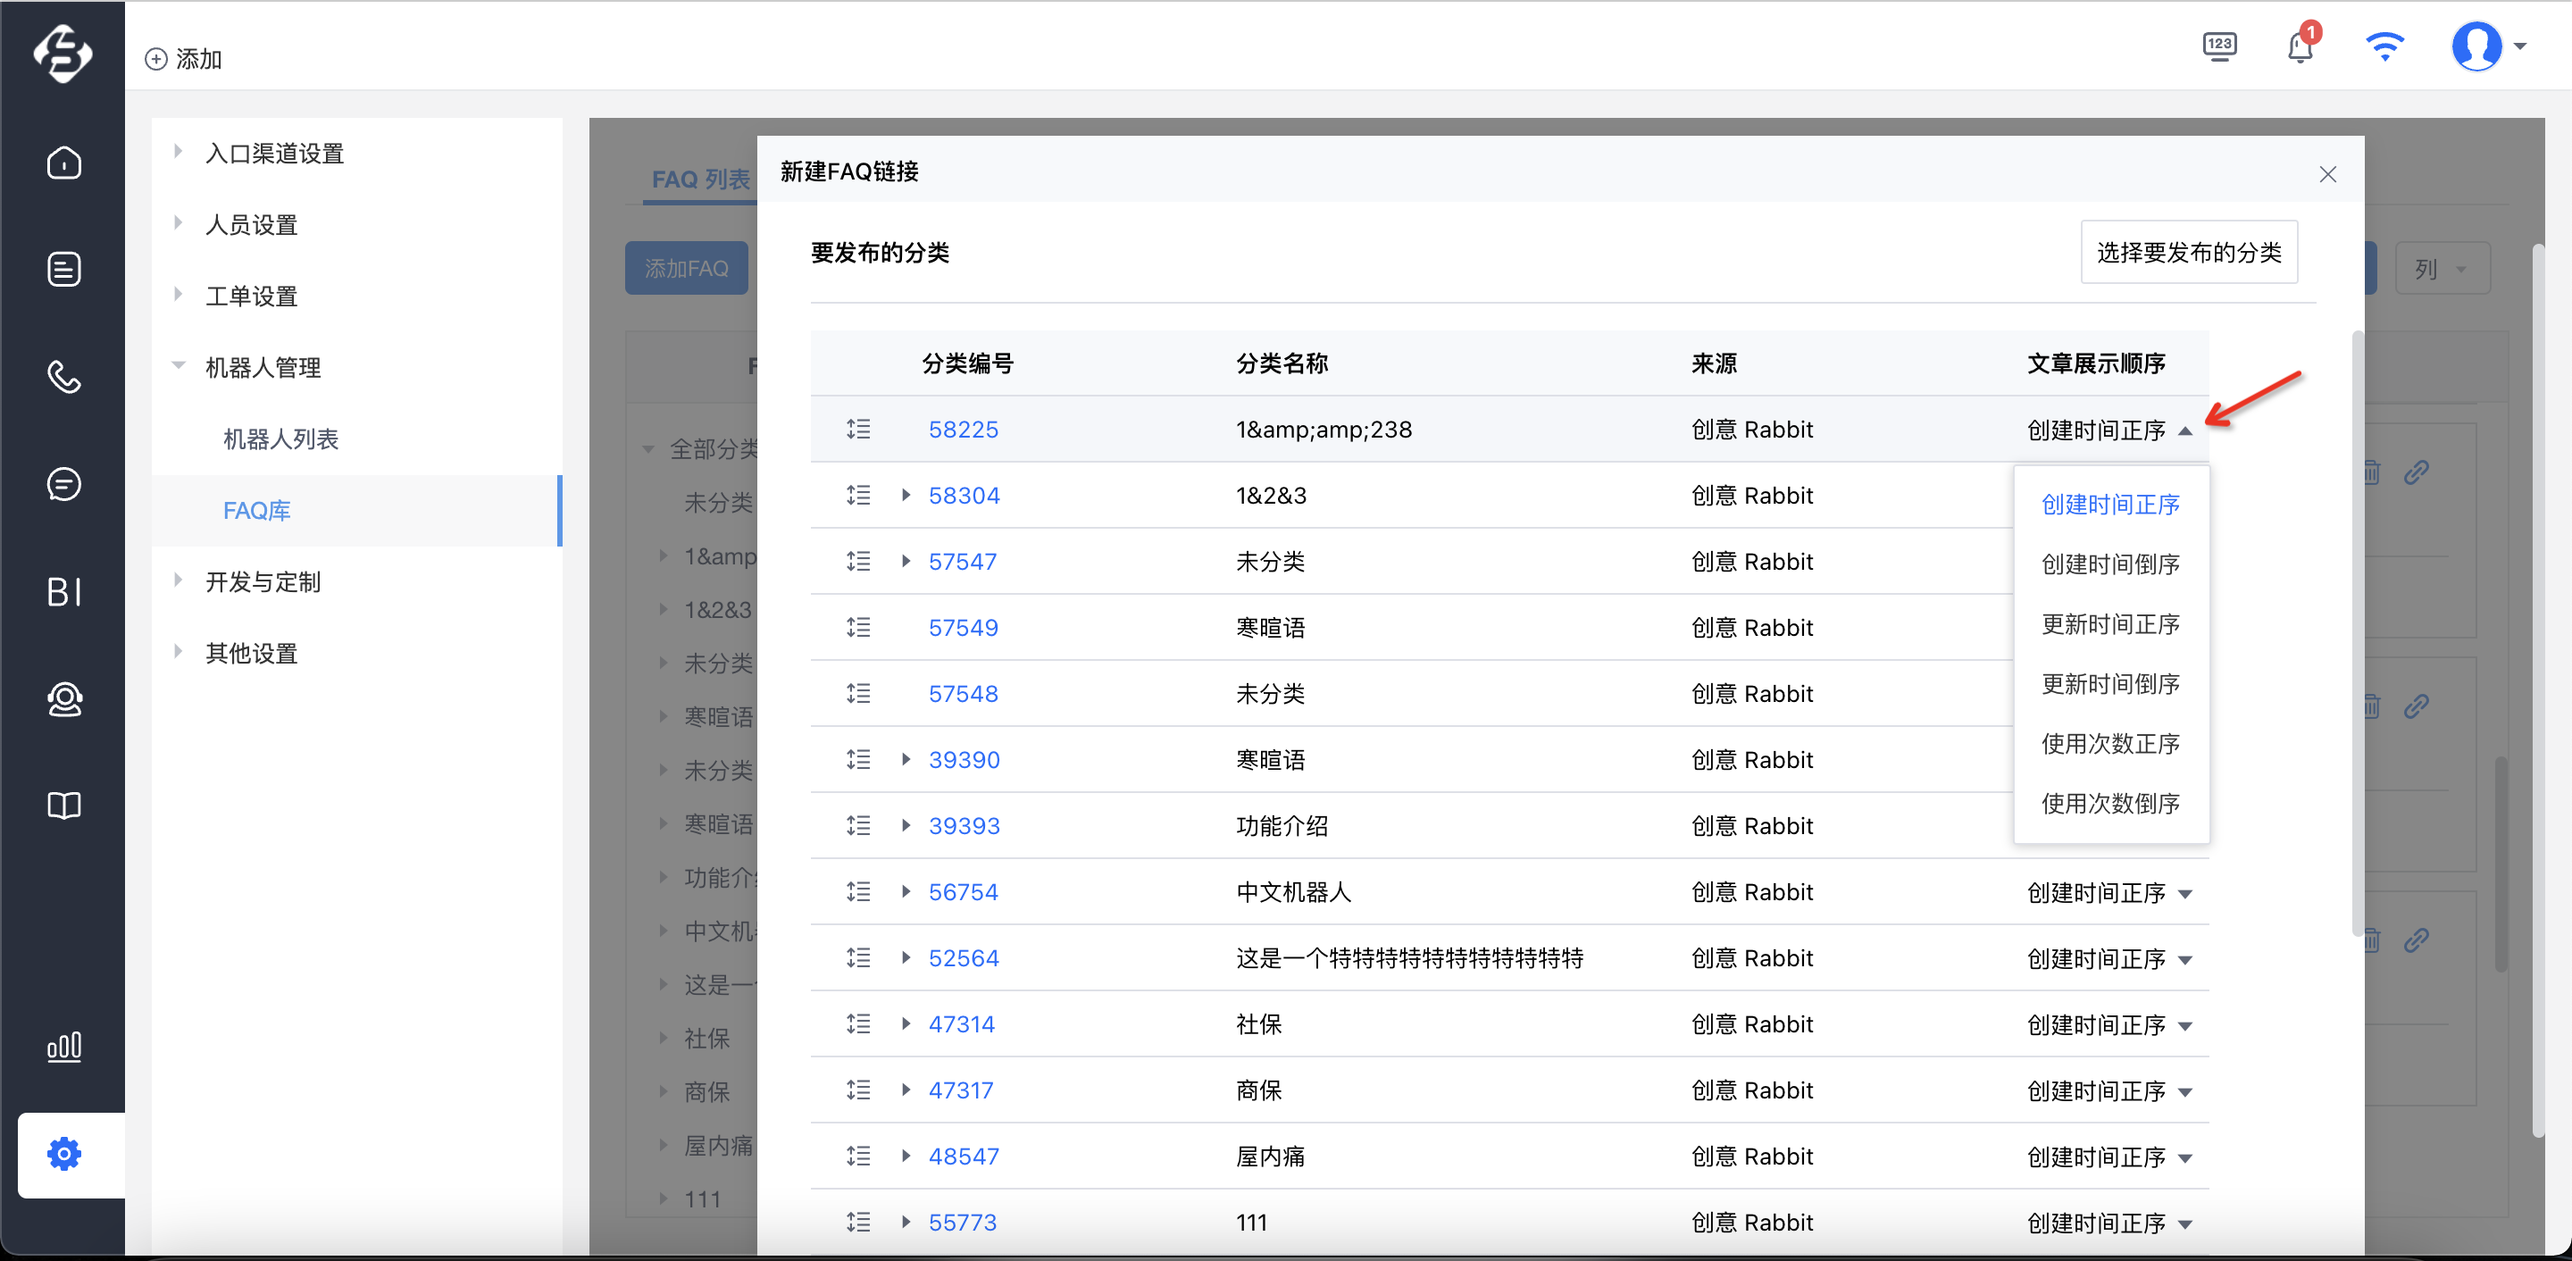This screenshot has width=2572, height=1261.
Task: Open the knowledge book icon in sidebar
Action: coord(64,805)
